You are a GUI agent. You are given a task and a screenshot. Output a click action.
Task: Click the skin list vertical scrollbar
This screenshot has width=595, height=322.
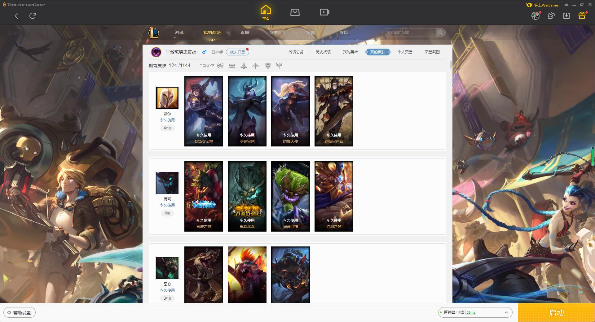tap(451, 65)
